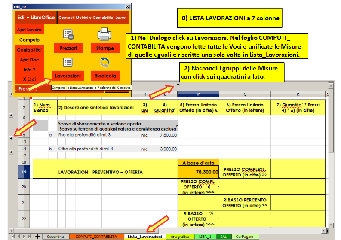Image resolution: width=341 pixels, height=240 pixels.
Task: Open the Prezzari button
Action: [68, 48]
